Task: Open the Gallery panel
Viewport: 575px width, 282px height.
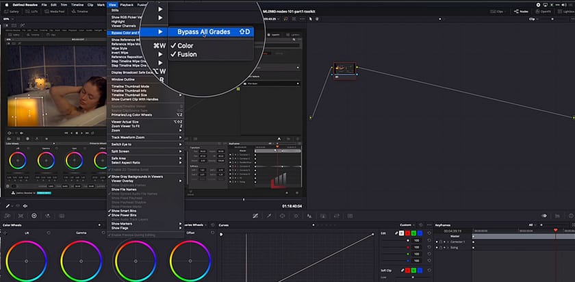Action: click(x=12, y=12)
